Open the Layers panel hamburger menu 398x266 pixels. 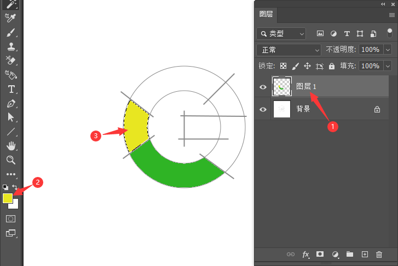click(x=391, y=15)
